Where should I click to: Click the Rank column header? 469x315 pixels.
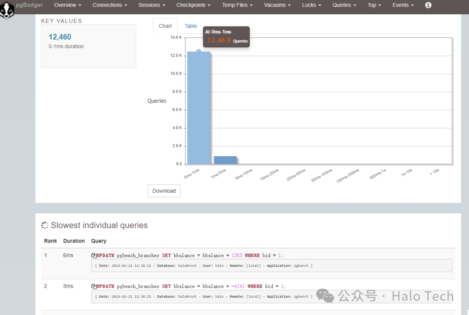coord(50,241)
